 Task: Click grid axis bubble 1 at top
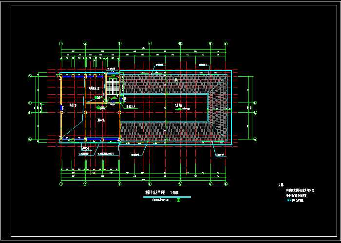pyautogui.click(x=61, y=44)
